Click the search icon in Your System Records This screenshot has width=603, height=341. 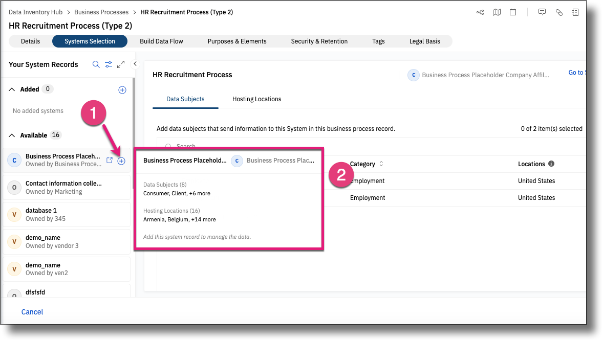click(x=96, y=64)
